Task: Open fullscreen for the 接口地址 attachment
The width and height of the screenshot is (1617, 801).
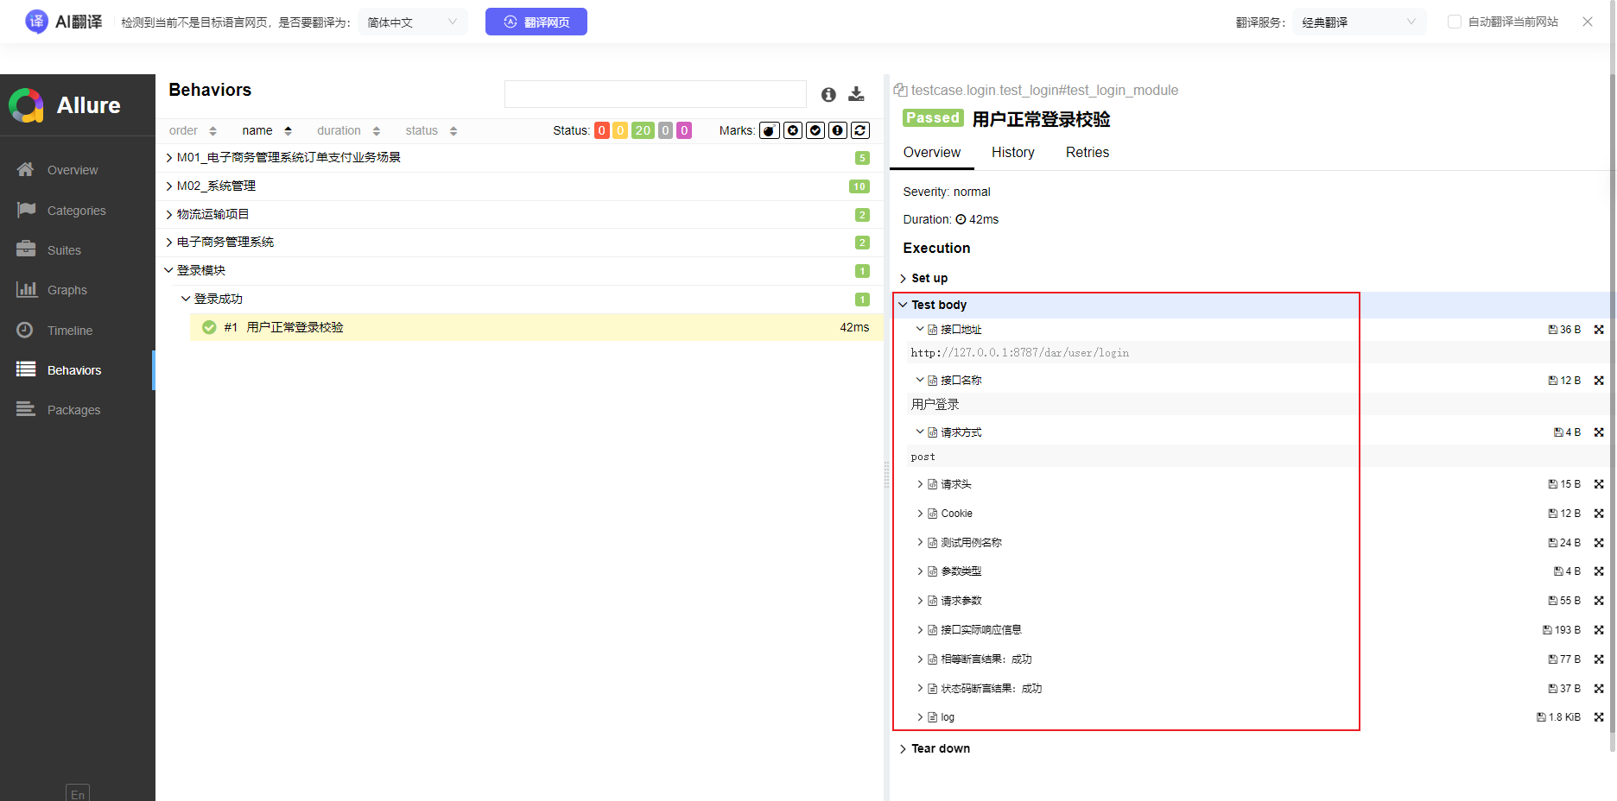Action: [1599, 330]
